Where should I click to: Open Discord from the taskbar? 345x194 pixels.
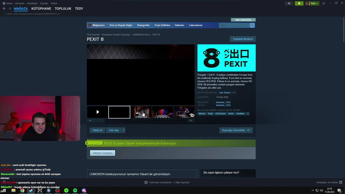[x=84, y=190]
